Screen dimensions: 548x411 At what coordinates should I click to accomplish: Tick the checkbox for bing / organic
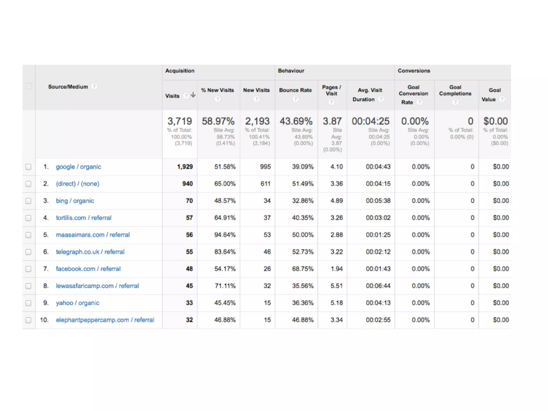(28, 201)
